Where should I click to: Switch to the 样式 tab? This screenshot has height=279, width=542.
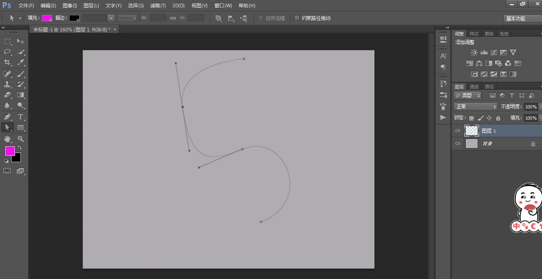[474, 34]
